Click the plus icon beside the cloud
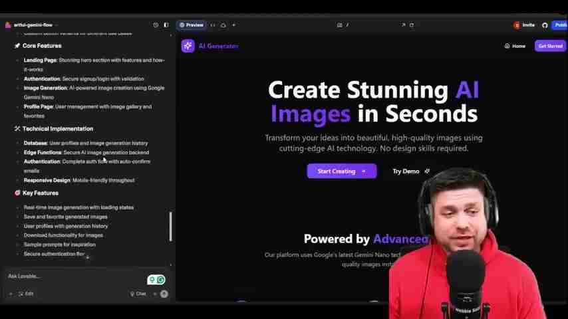This screenshot has width=568, height=319. pyautogui.click(x=233, y=25)
